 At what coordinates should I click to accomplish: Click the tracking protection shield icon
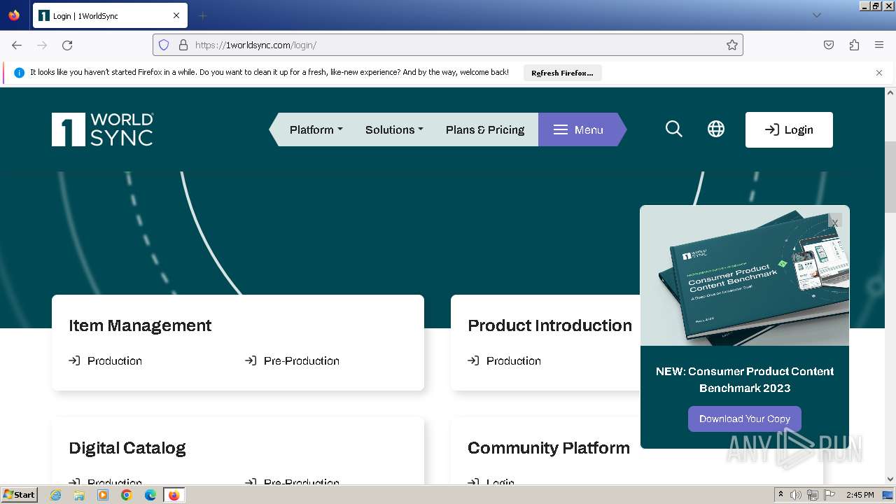[x=164, y=45]
